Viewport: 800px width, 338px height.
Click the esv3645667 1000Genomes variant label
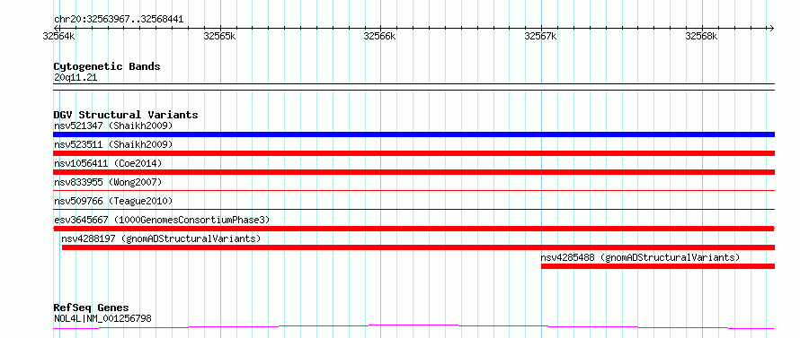(x=162, y=220)
